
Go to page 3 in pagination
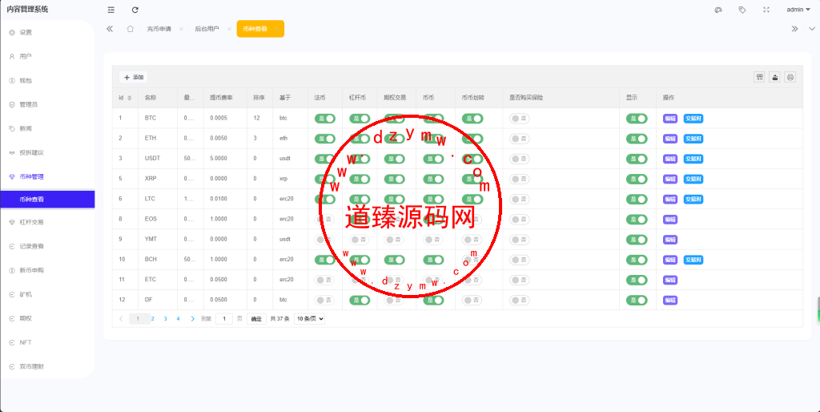(x=165, y=318)
